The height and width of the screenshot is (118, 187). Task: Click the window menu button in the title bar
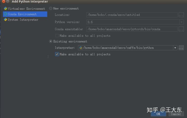pyautogui.click(x=8, y=2)
